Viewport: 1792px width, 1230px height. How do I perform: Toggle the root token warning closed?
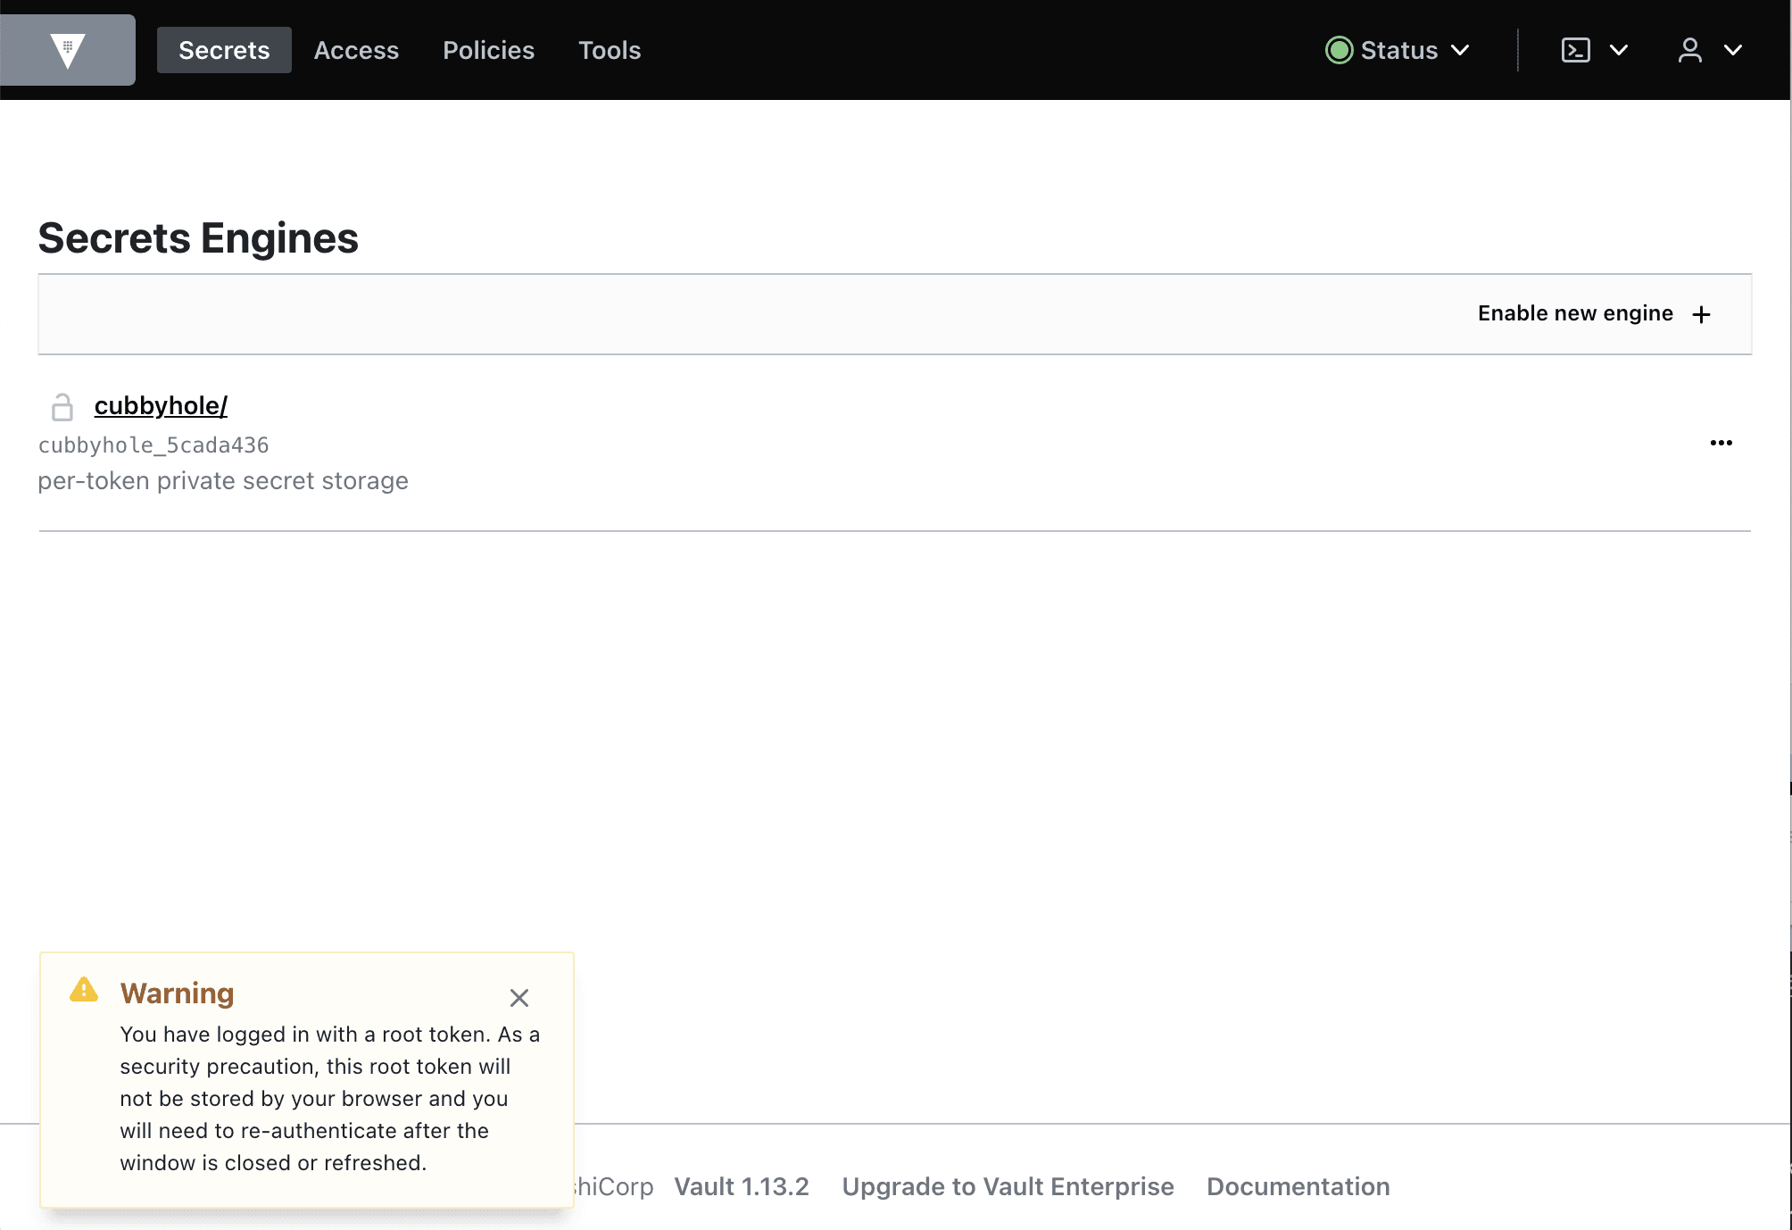point(518,997)
